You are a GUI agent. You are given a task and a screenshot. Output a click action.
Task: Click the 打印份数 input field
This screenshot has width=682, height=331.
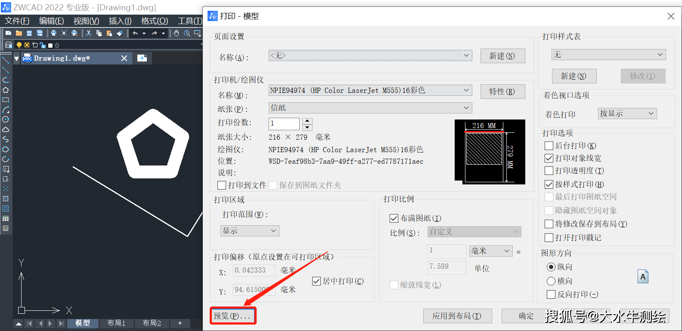pos(284,124)
